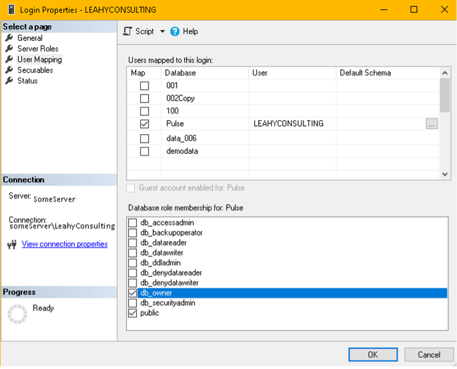Check the Map box for data_006

145,138
